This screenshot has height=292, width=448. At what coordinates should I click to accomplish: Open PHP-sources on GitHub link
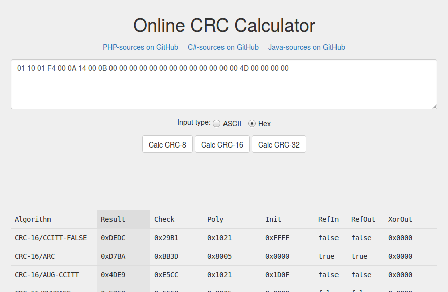141,47
